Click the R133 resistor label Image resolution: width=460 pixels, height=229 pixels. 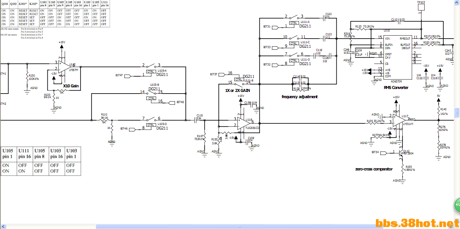click(47, 95)
